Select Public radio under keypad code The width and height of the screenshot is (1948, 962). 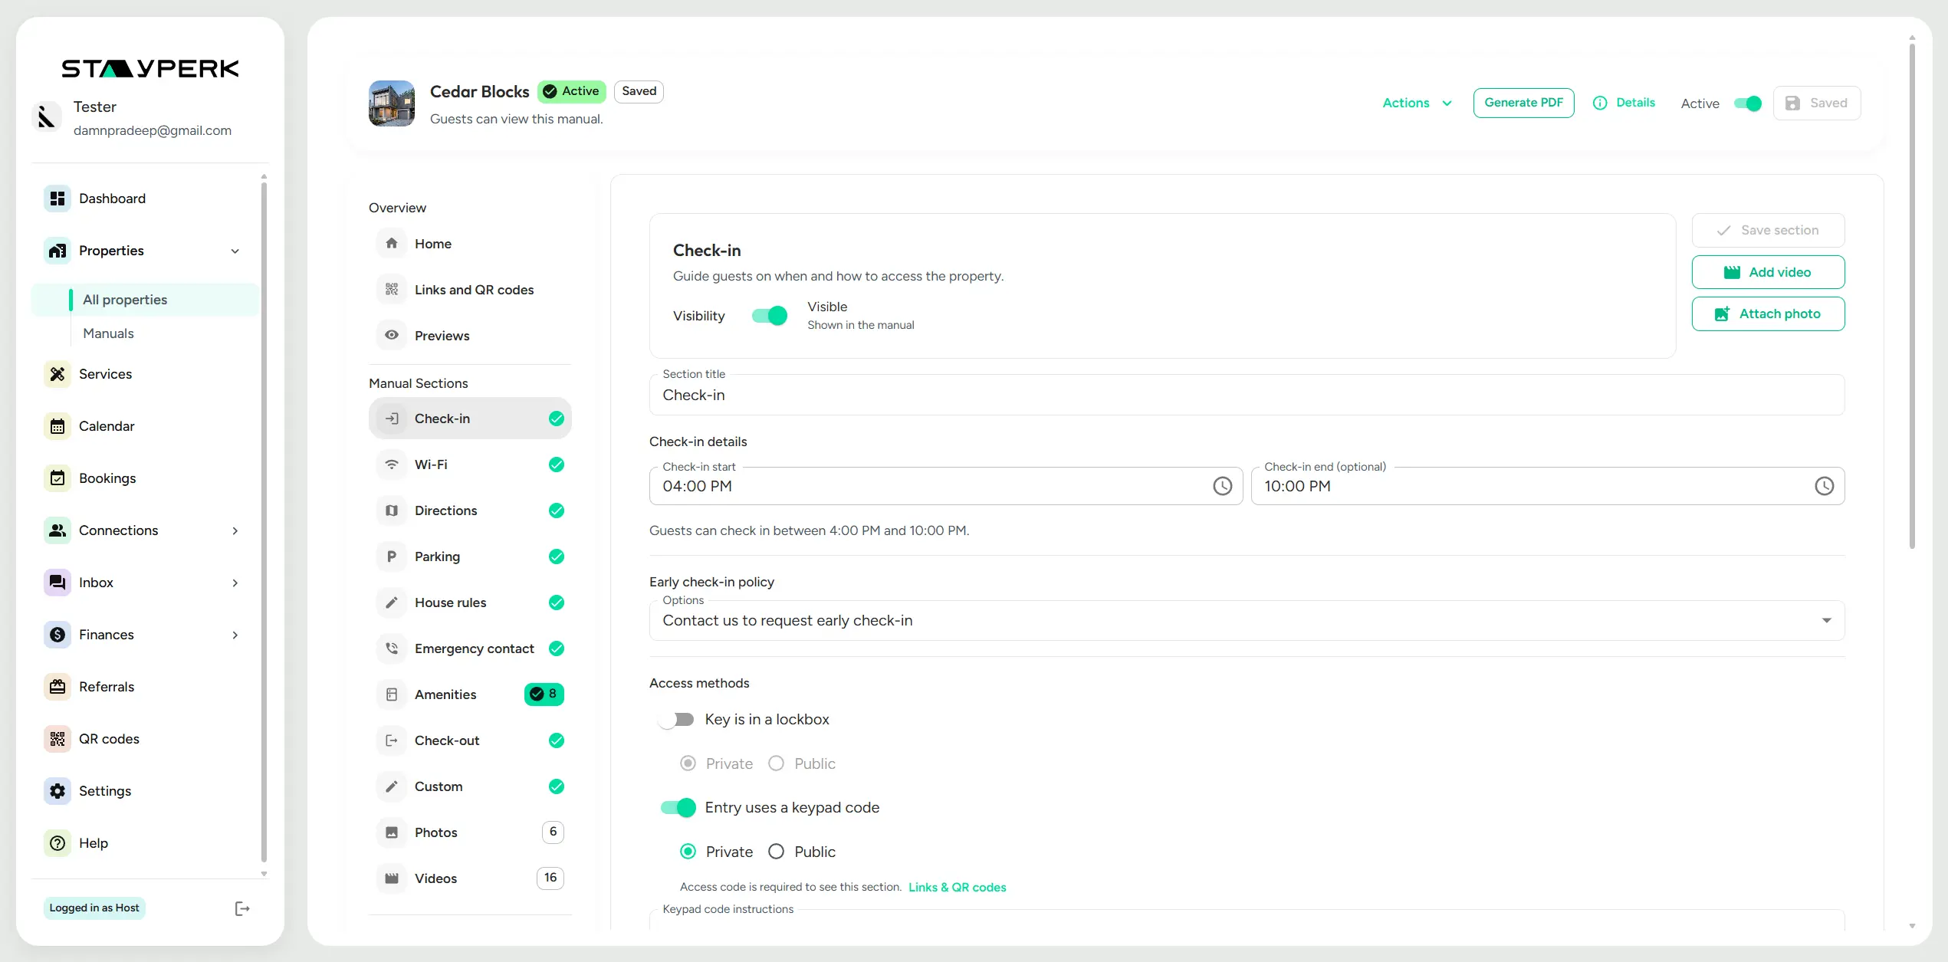(x=776, y=852)
